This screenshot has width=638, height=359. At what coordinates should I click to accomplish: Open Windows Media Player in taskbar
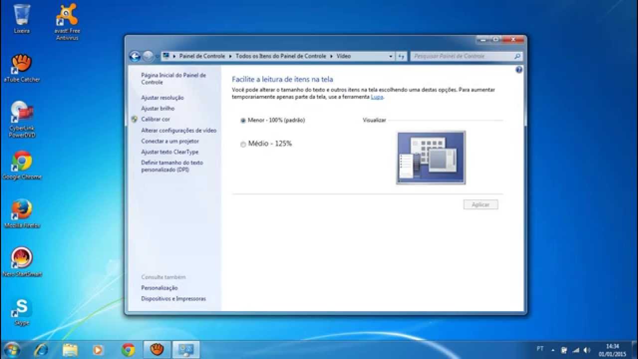98,350
